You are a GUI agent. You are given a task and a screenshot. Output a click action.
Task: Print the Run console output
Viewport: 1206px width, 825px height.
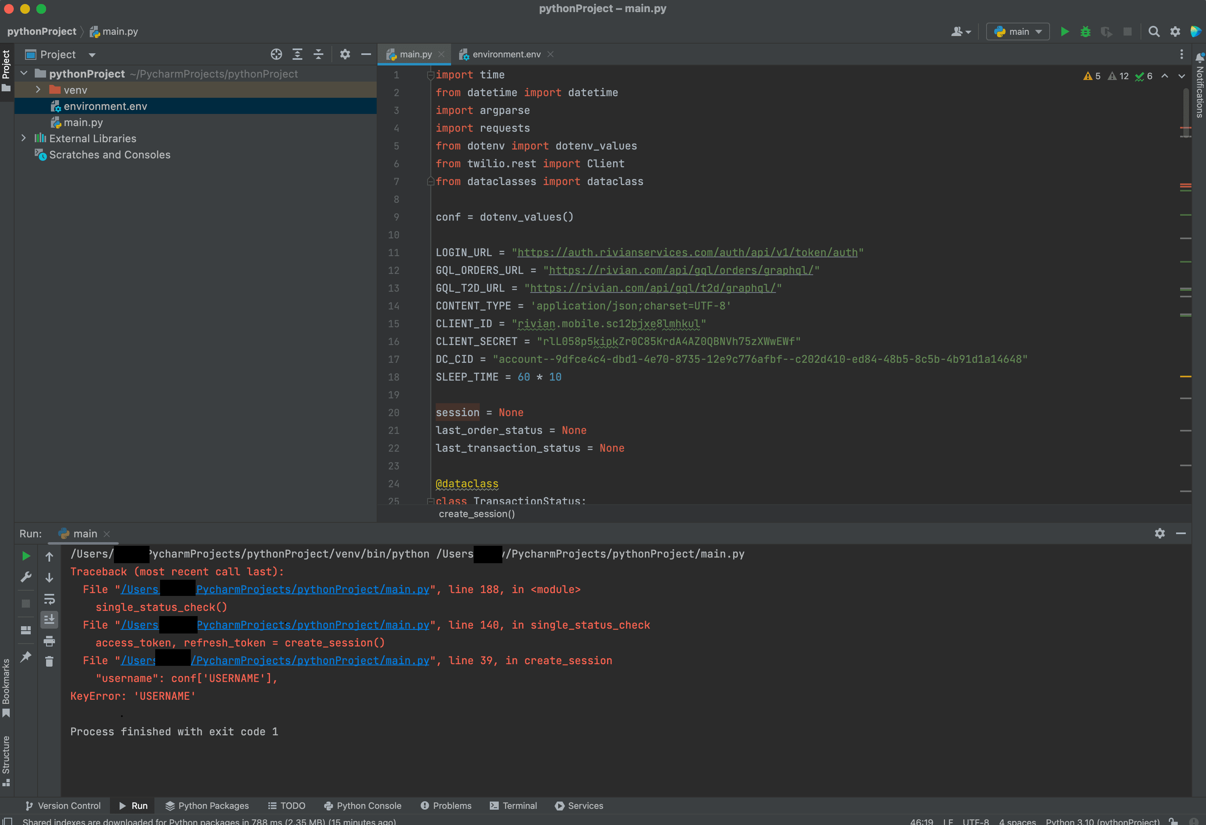click(49, 641)
